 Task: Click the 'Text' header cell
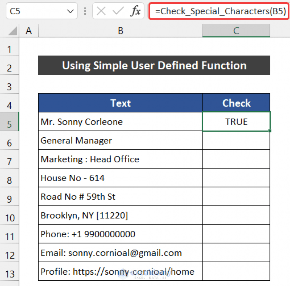120,103
